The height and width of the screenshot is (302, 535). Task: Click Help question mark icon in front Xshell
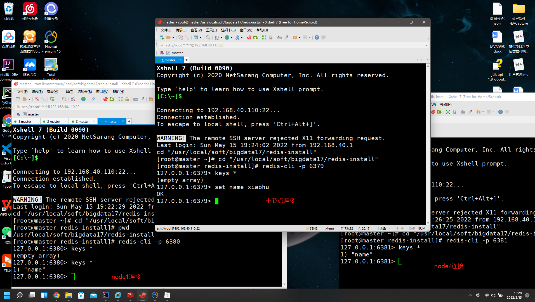(317, 37)
